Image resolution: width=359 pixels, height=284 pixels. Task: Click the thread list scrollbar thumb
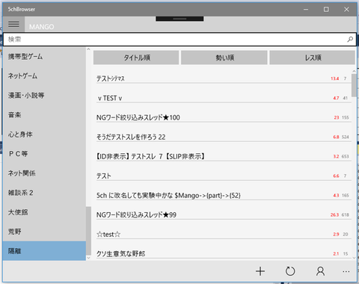[x=354, y=85]
